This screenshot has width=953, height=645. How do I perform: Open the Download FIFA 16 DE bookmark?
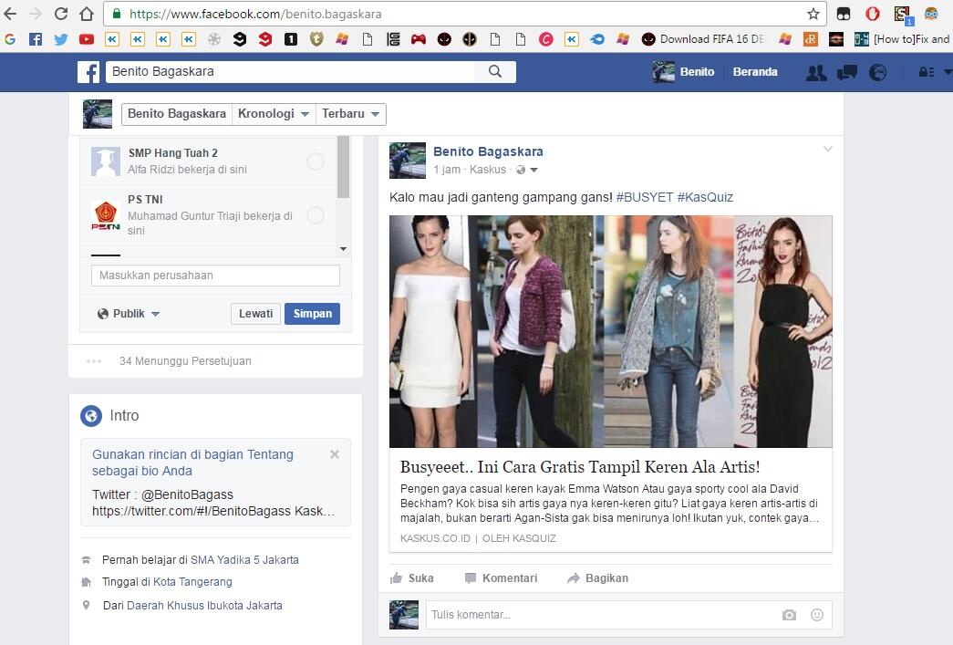click(703, 39)
